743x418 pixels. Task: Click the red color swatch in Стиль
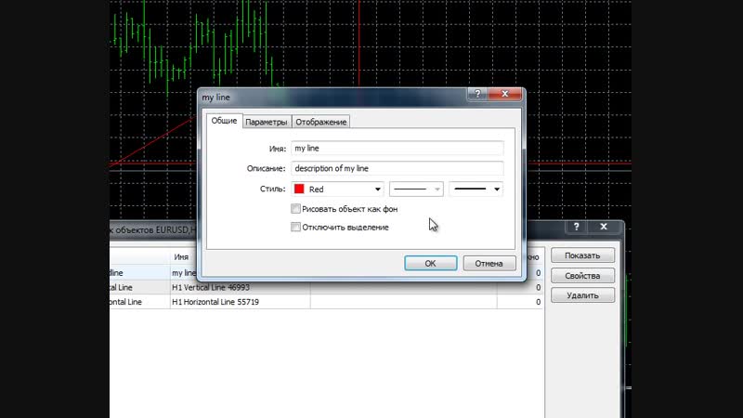point(300,189)
